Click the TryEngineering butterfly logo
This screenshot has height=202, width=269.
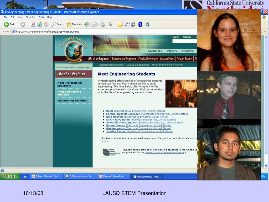point(74,50)
